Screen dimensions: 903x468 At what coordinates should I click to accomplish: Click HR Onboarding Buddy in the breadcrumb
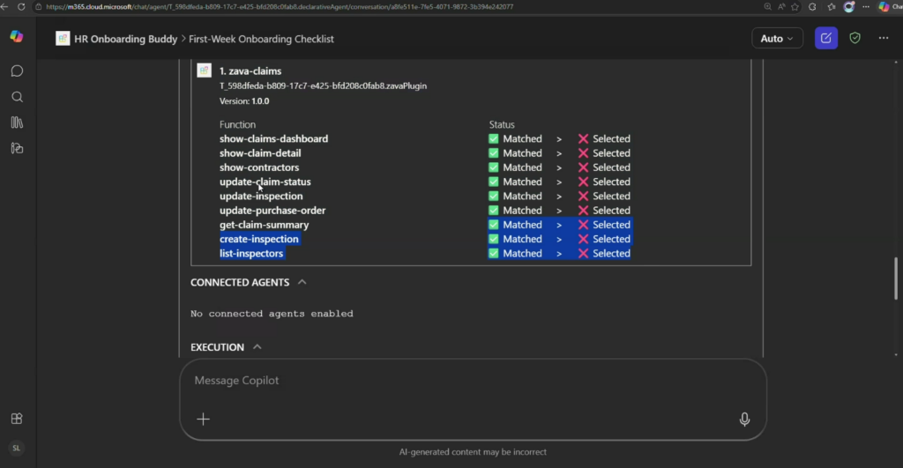coord(123,39)
